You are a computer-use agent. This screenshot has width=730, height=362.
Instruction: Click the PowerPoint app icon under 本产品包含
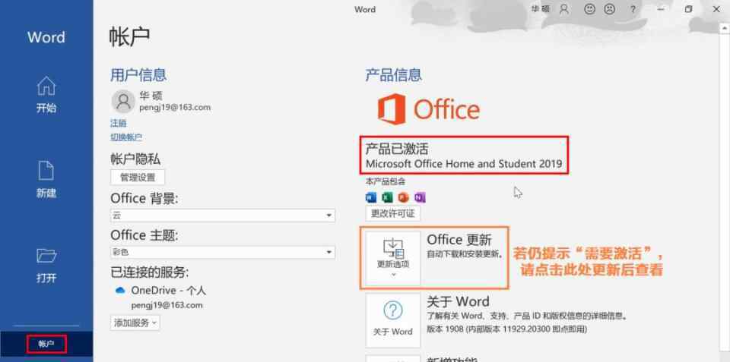pos(403,198)
